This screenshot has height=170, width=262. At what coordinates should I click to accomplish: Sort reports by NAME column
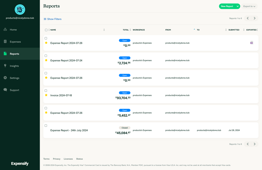tap(53, 30)
